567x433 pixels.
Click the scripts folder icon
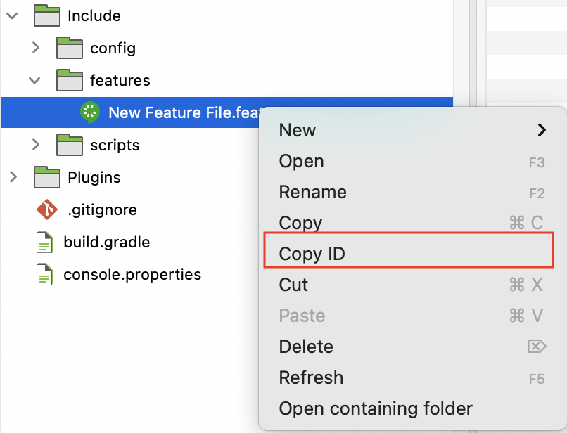coord(70,145)
